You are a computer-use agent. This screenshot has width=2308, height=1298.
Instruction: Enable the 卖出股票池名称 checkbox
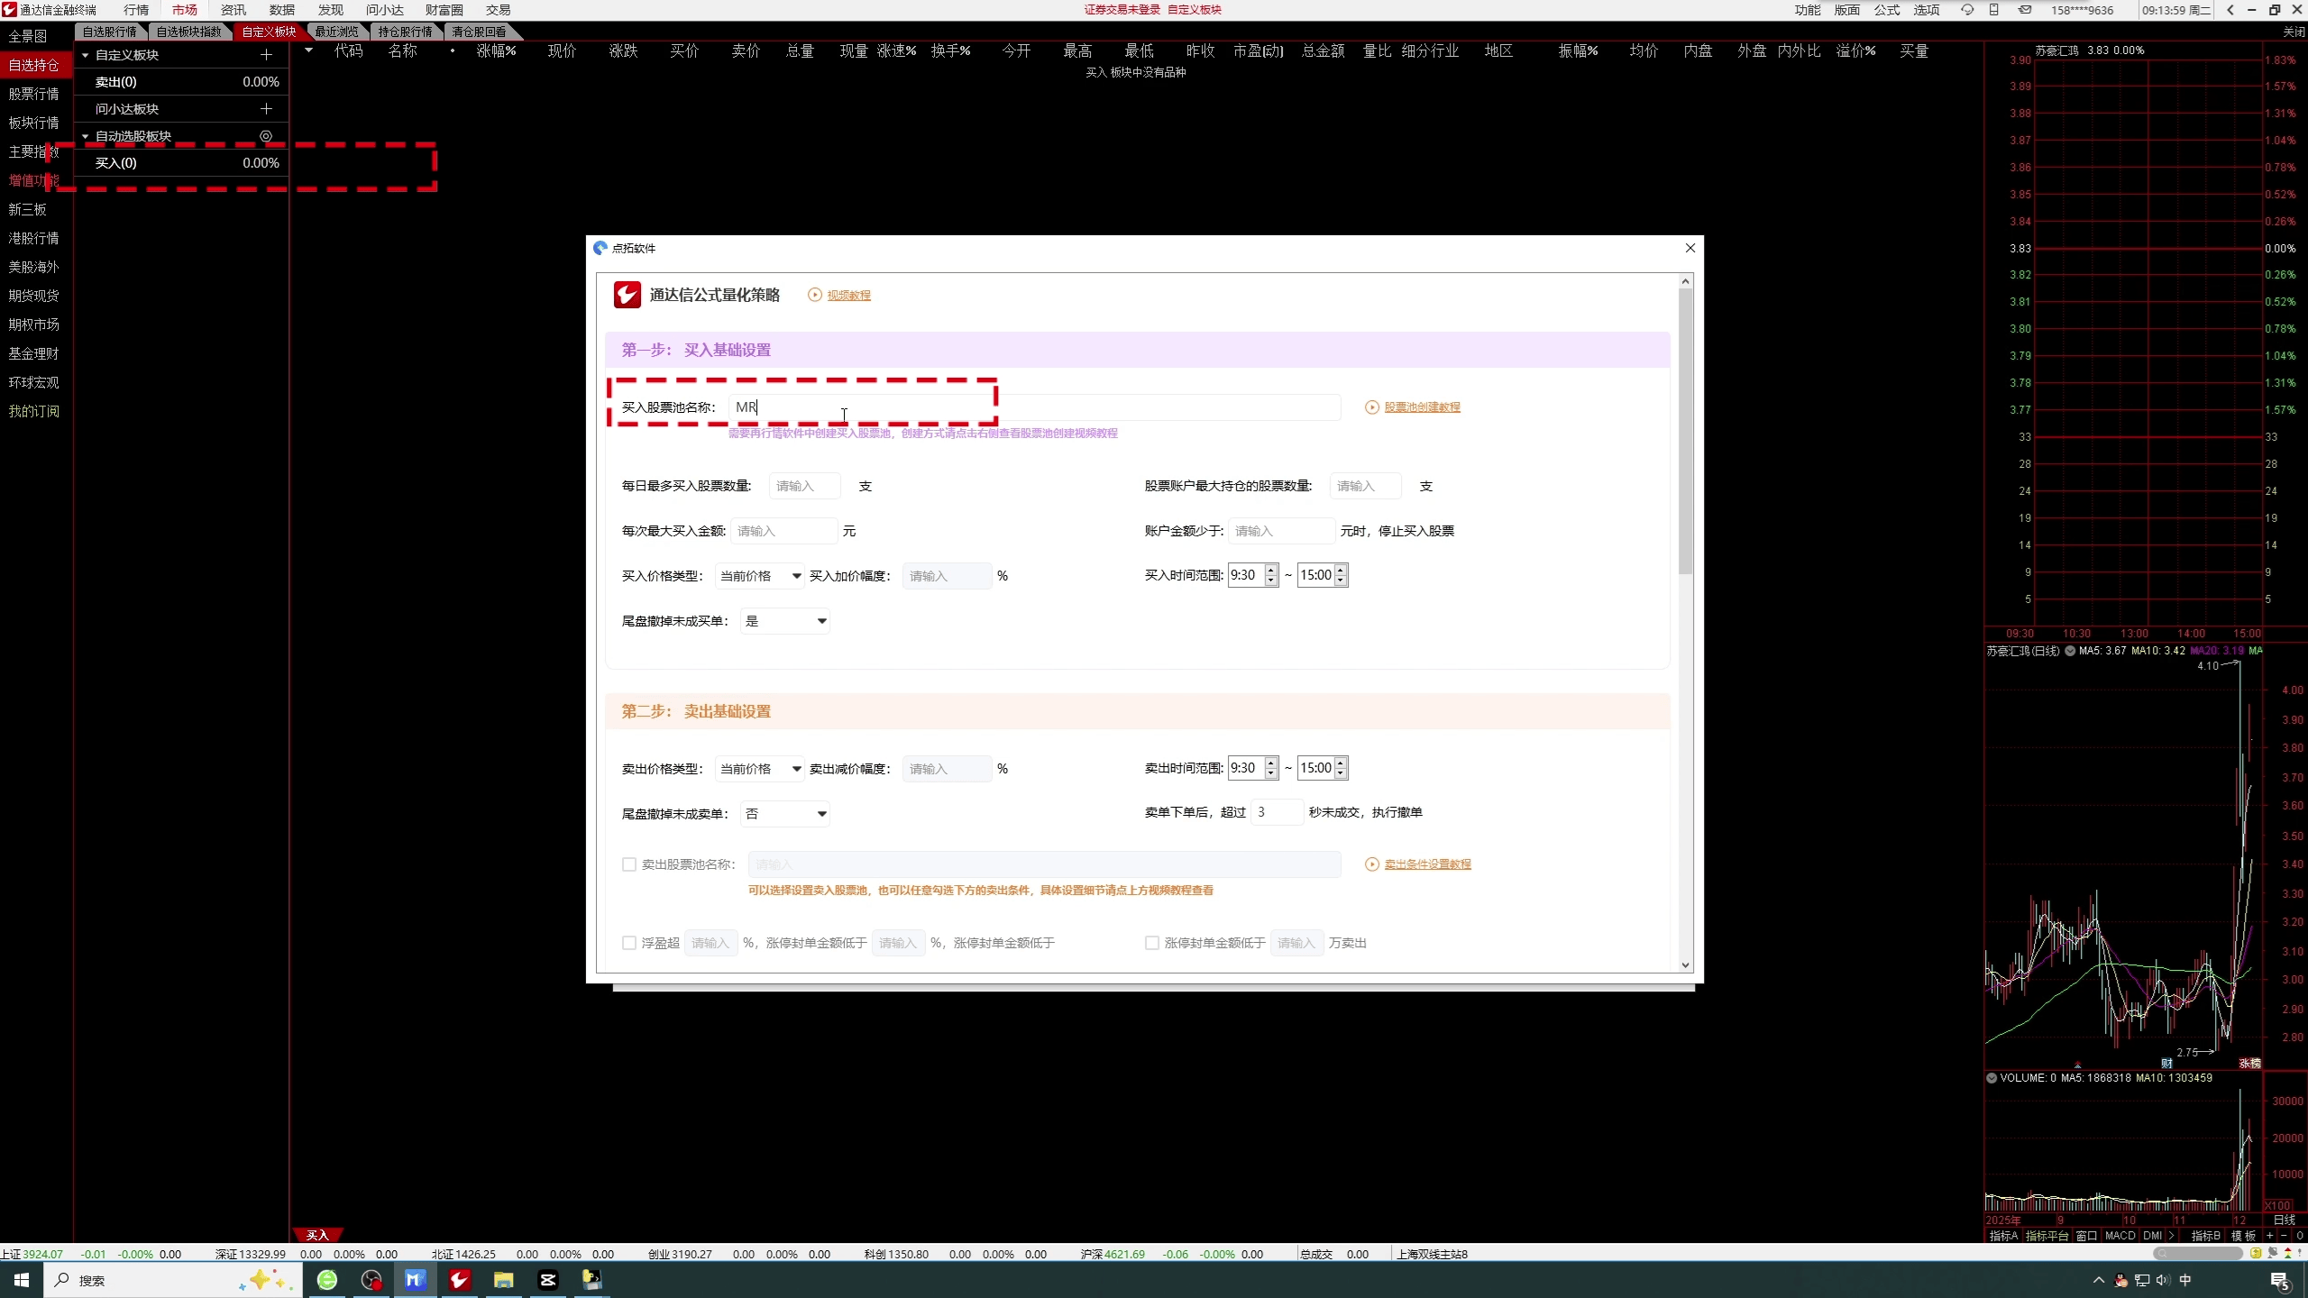629,864
